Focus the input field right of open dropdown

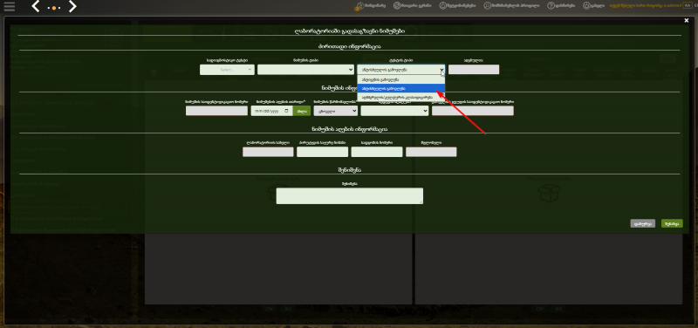coord(474,70)
